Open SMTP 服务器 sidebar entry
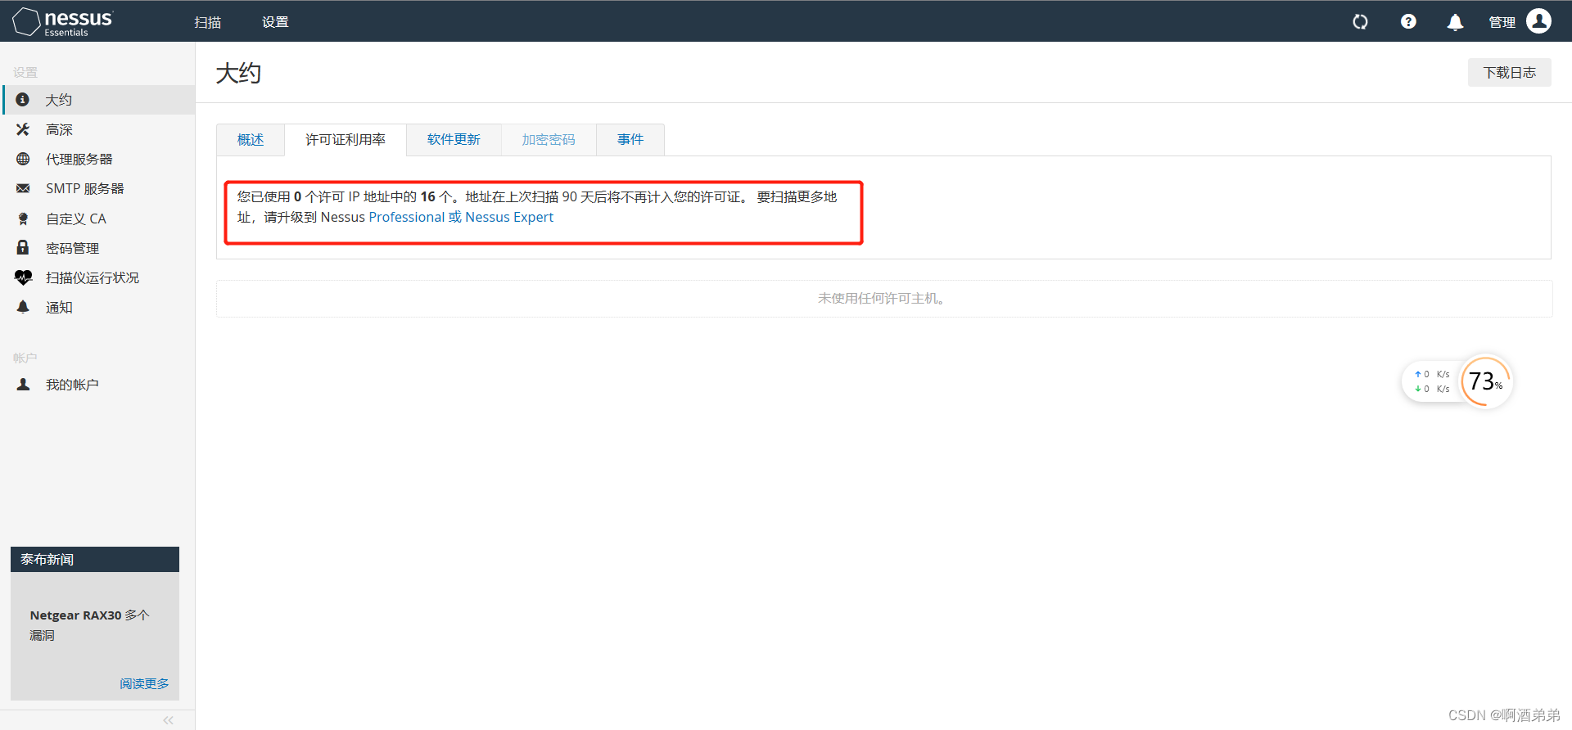1572x730 pixels. [x=98, y=188]
